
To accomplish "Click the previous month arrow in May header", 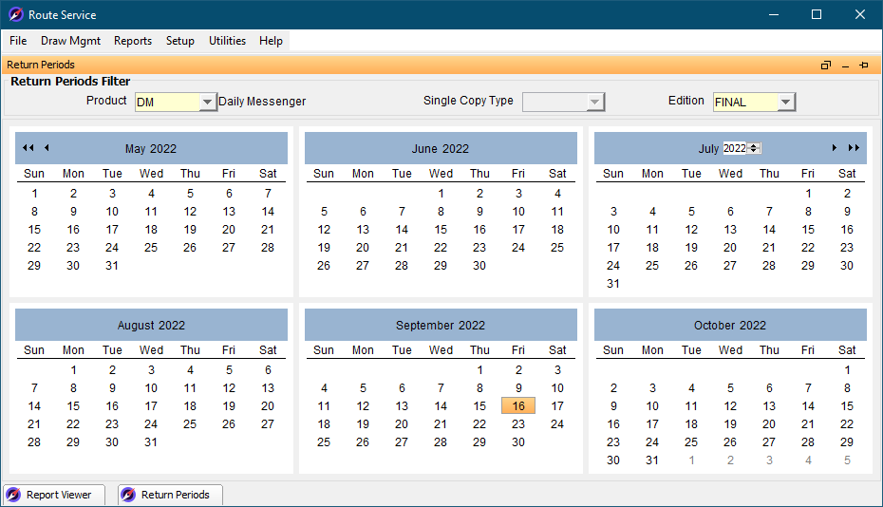I will coord(47,148).
